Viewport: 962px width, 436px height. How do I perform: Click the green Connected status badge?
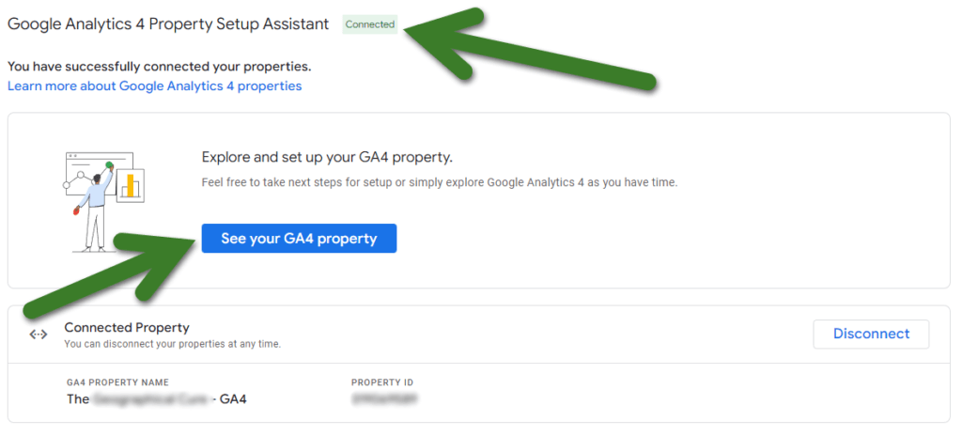pyautogui.click(x=370, y=24)
